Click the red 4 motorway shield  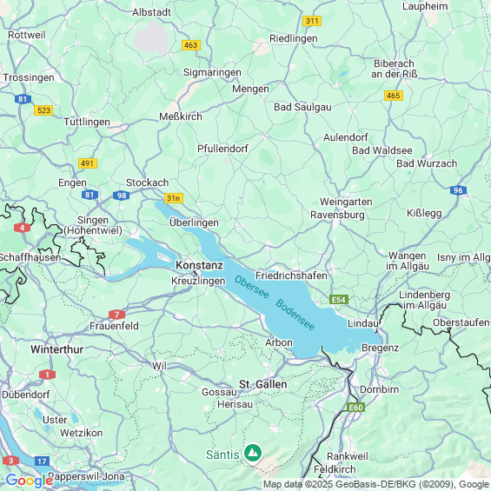click(22, 228)
